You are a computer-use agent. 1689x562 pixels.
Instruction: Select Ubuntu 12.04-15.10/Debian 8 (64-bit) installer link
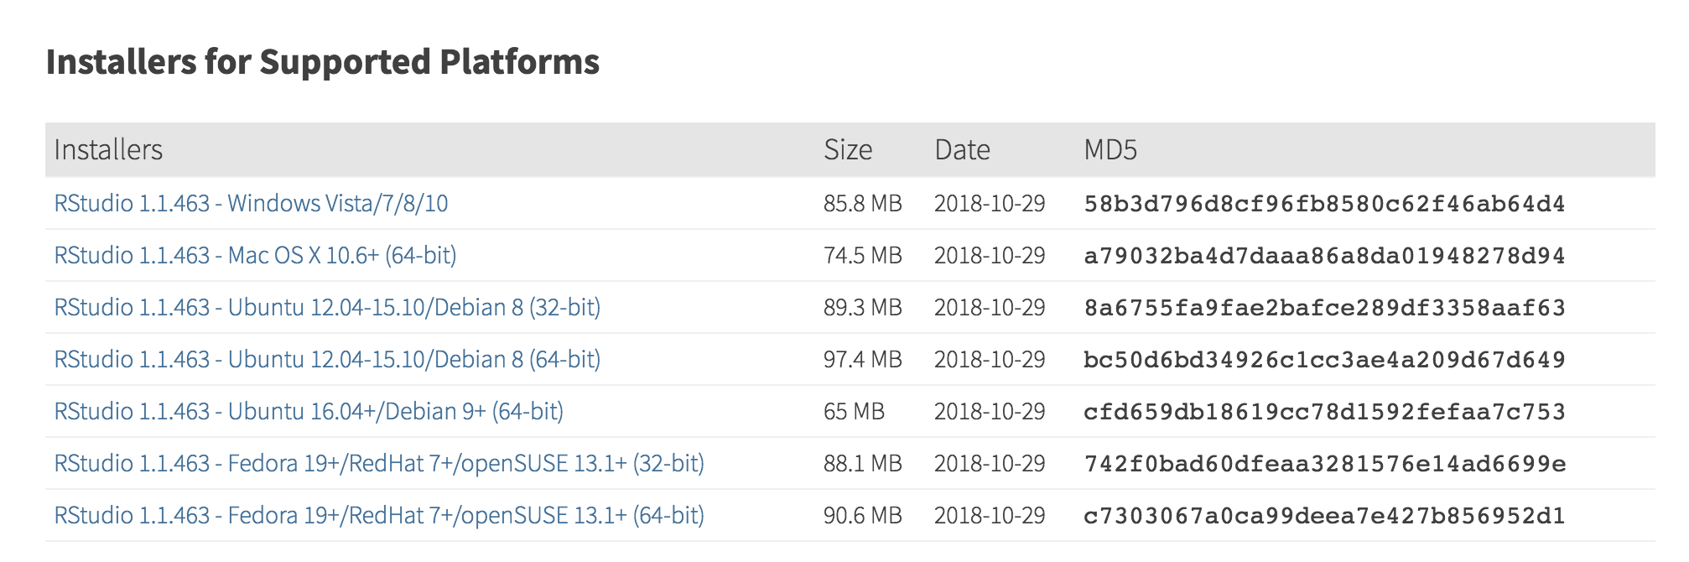(x=327, y=360)
